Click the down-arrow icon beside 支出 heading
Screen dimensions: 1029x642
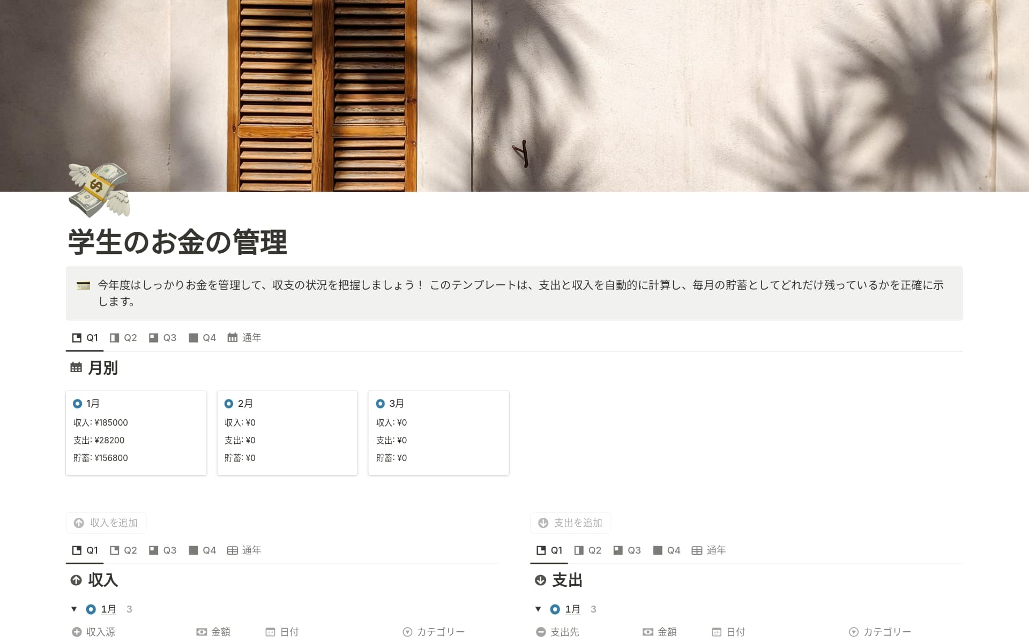540,580
